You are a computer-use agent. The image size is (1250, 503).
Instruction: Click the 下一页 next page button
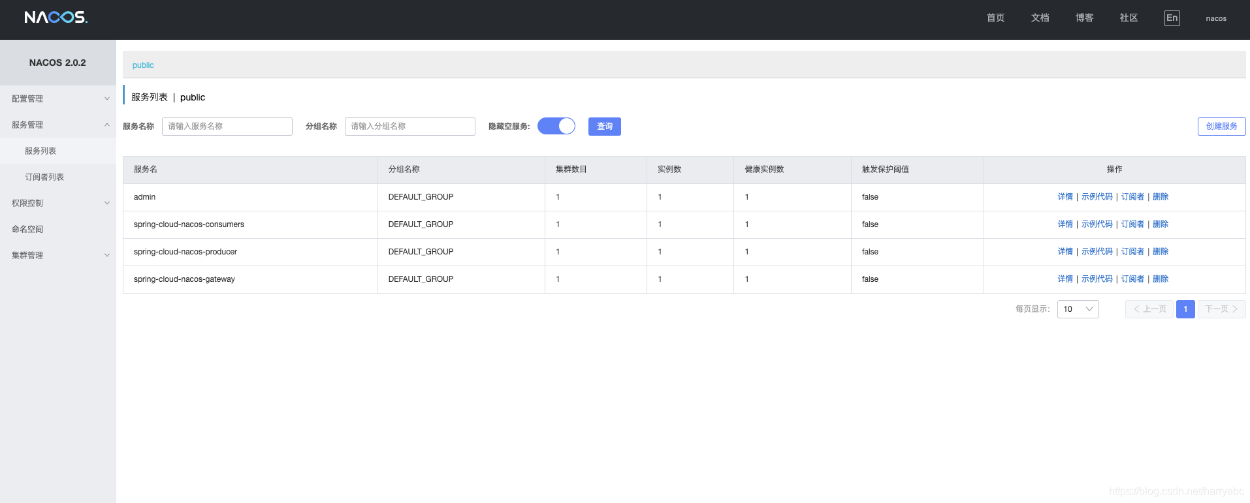tap(1222, 309)
